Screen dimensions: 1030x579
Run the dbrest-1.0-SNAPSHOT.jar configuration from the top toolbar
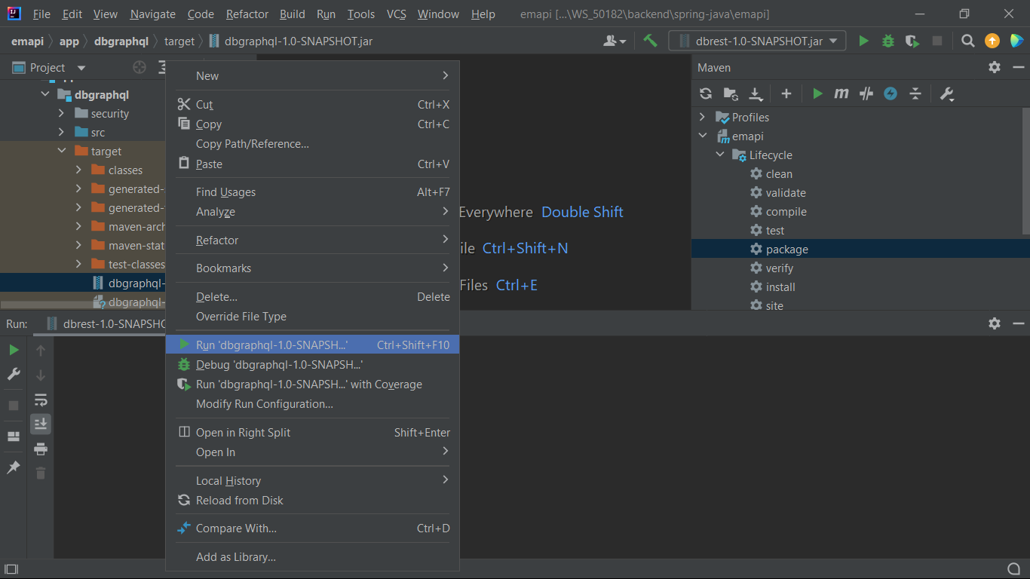(864, 41)
